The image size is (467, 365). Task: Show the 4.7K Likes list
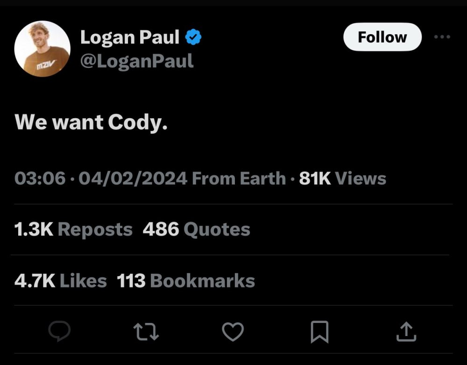(60, 281)
